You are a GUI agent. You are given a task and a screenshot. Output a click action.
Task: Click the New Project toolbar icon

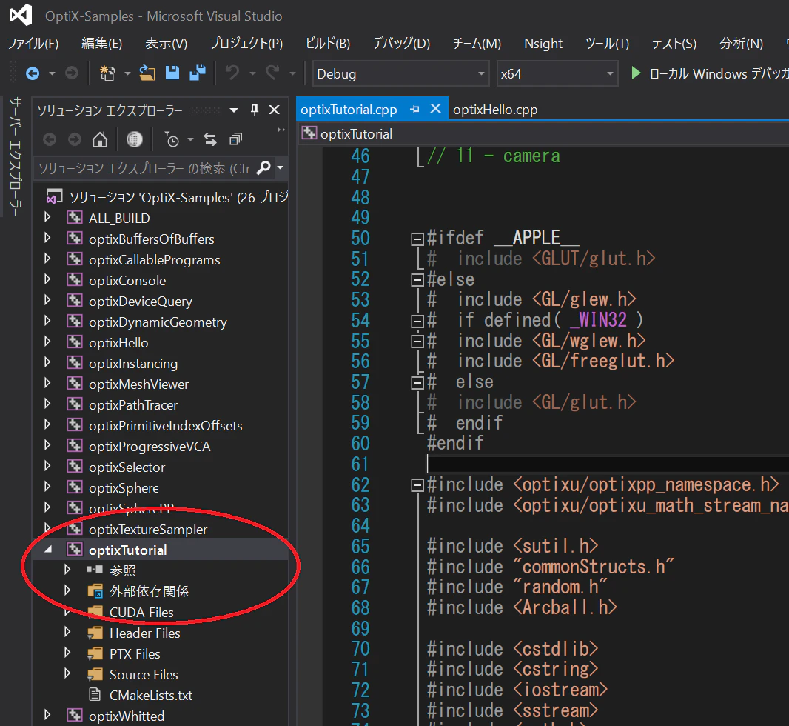(107, 73)
